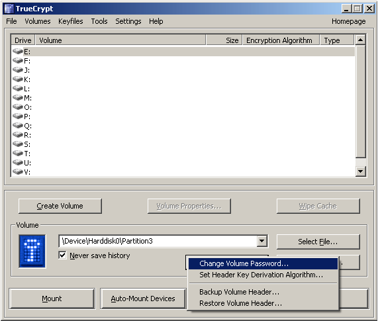Click the Volume column header
Viewport: 378px width, 321px height.
click(x=120, y=40)
